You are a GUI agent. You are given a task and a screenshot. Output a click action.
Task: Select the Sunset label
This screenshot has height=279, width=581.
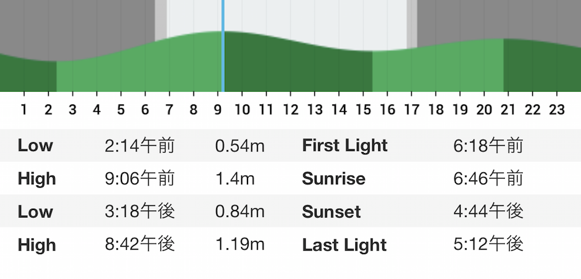[x=331, y=212]
